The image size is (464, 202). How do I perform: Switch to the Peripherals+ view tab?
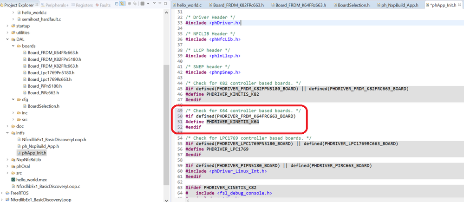click(x=55, y=5)
